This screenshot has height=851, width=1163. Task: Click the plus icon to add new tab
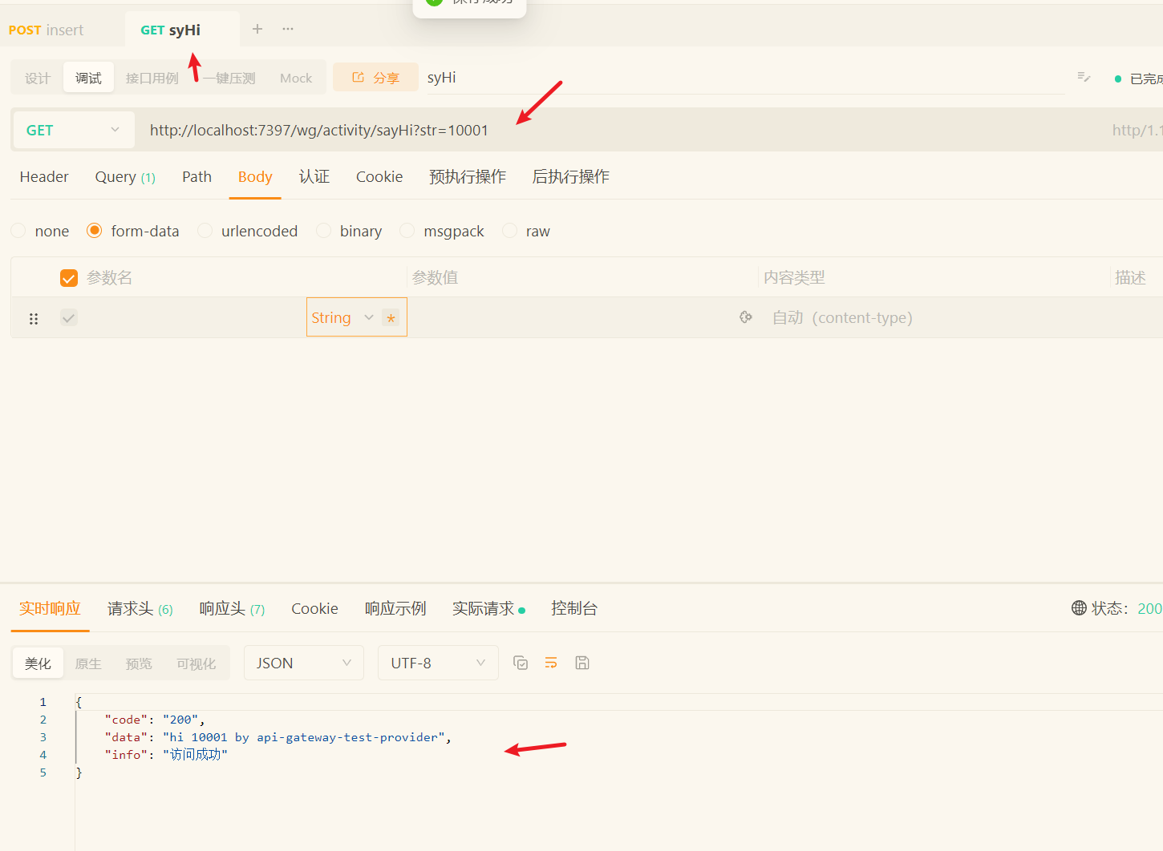(x=257, y=29)
